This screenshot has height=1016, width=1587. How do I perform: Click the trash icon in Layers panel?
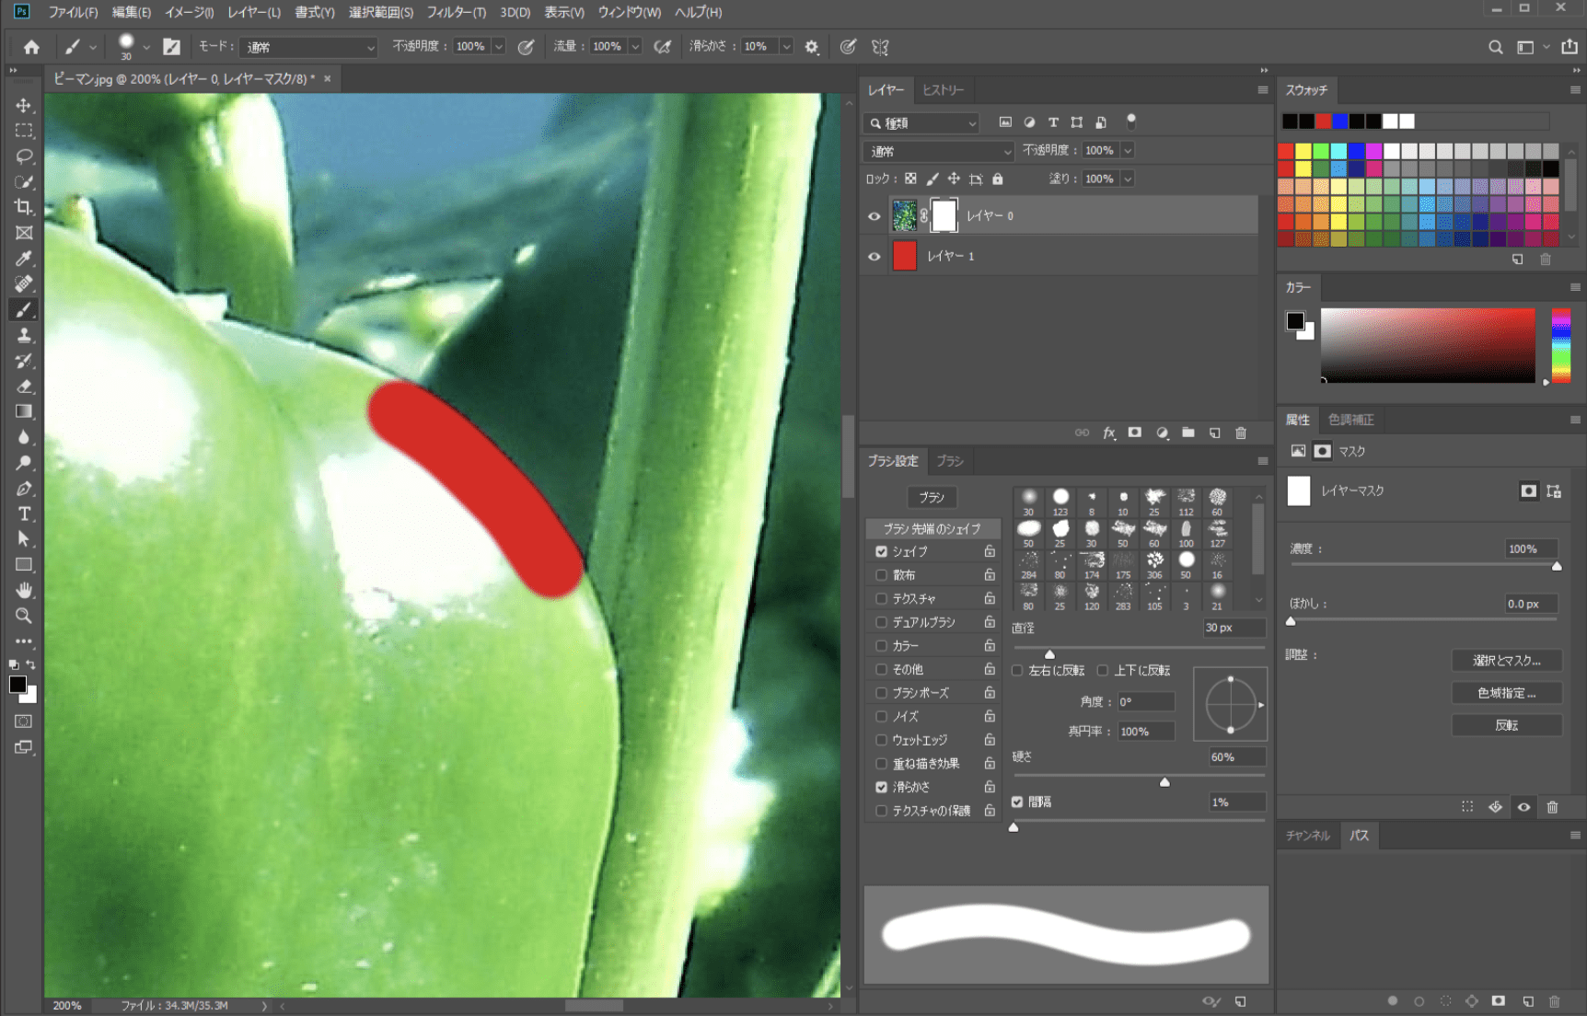(x=1240, y=433)
